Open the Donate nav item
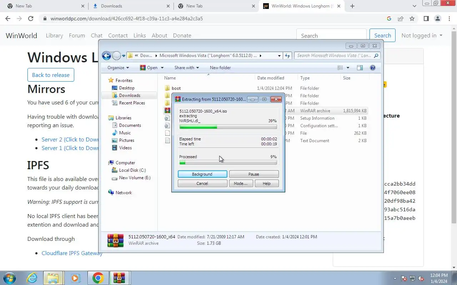The image size is (457, 285). pos(182,35)
